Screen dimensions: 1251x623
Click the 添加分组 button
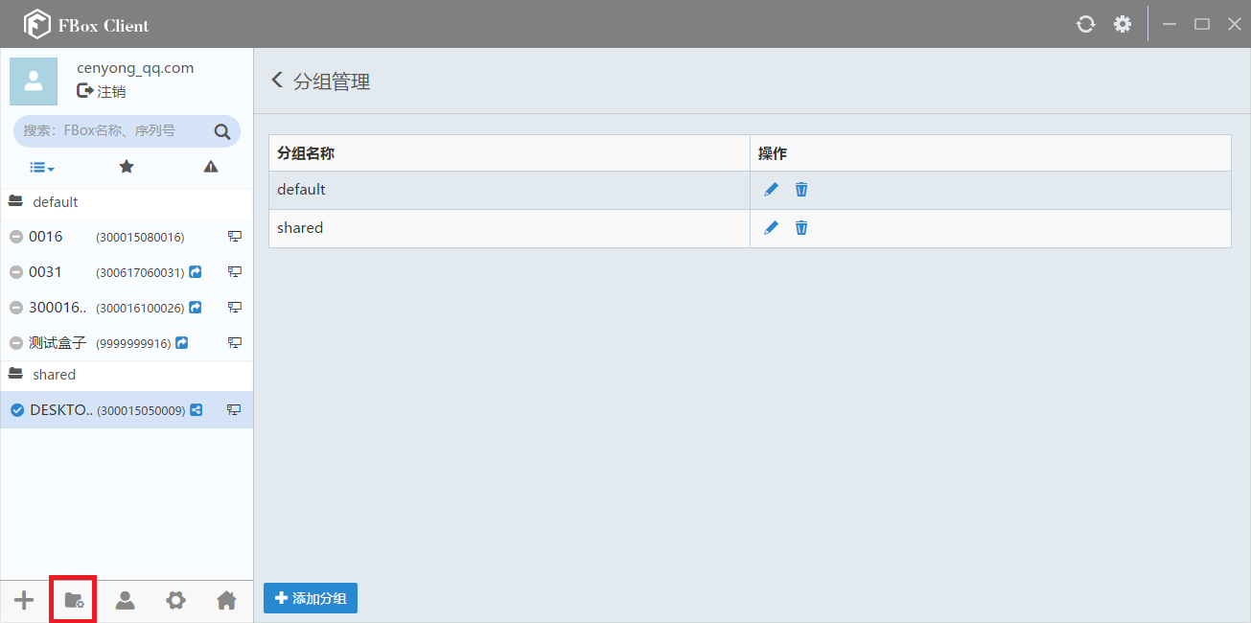point(311,598)
